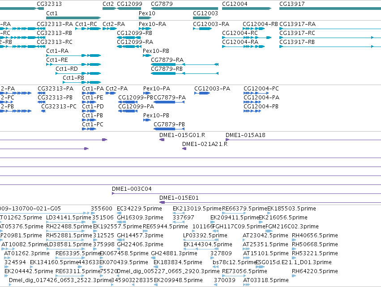
Task: Click transcript Cct2-RA
Action: 110,29
